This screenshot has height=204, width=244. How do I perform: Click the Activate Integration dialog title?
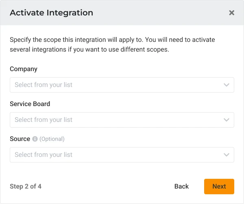pos(51,13)
